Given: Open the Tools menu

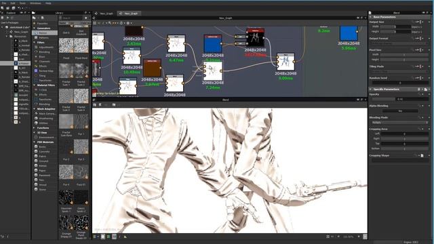Looking at the screenshot, I should coord(22,3).
